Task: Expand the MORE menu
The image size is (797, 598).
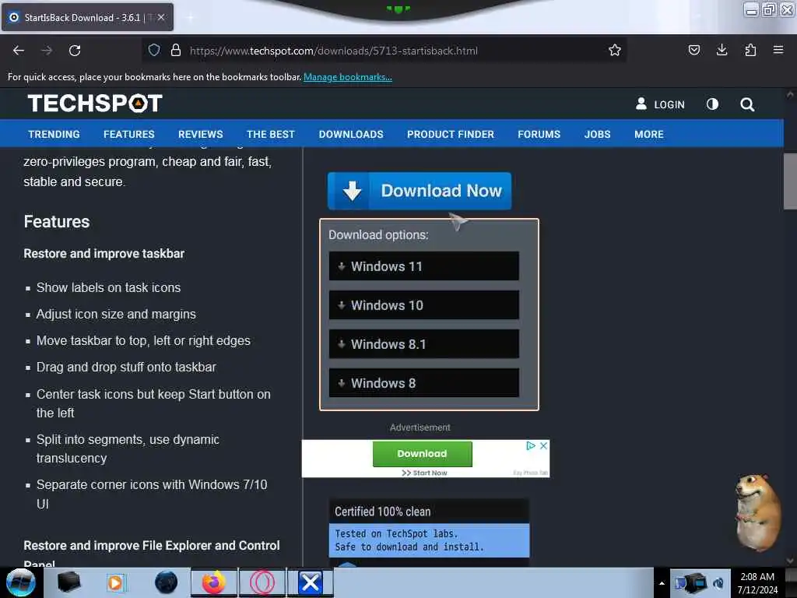Action: (648, 134)
